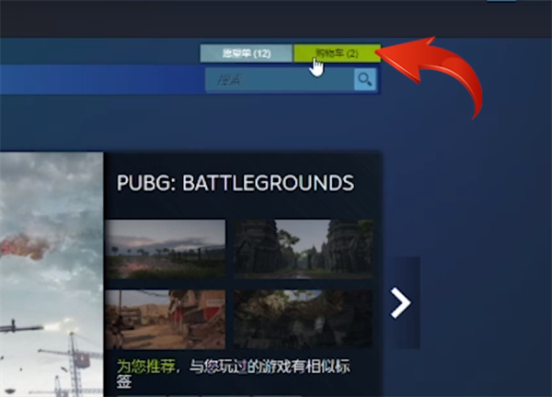Open the PUBG: BATTLEGROUNDS title
Screen dimensions: 552x397
coord(236,183)
